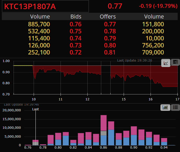The height and width of the screenshot is (152, 180).
Task: Click the volume bar at price 0.90
Action: click(134, 136)
